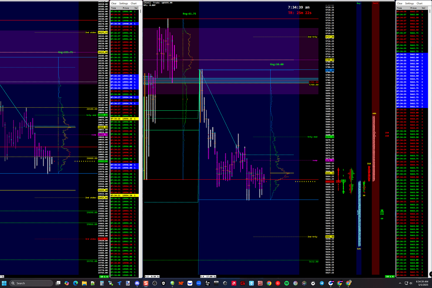Launch Excel from the taskbar
This screenshot has height=288, width=432.
pos(92,284)
